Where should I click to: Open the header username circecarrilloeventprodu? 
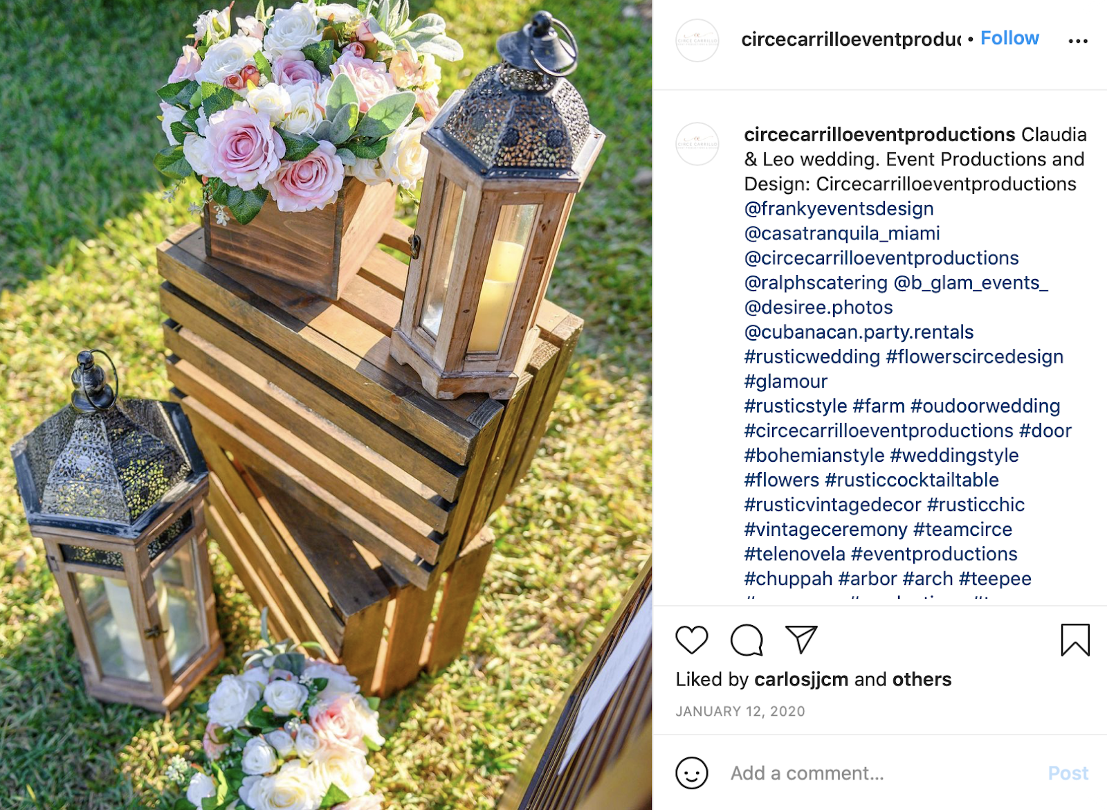pyautogui.click(x=851, y=39)
